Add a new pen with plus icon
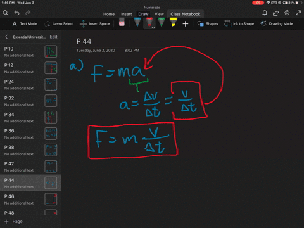 pos(186,24)
